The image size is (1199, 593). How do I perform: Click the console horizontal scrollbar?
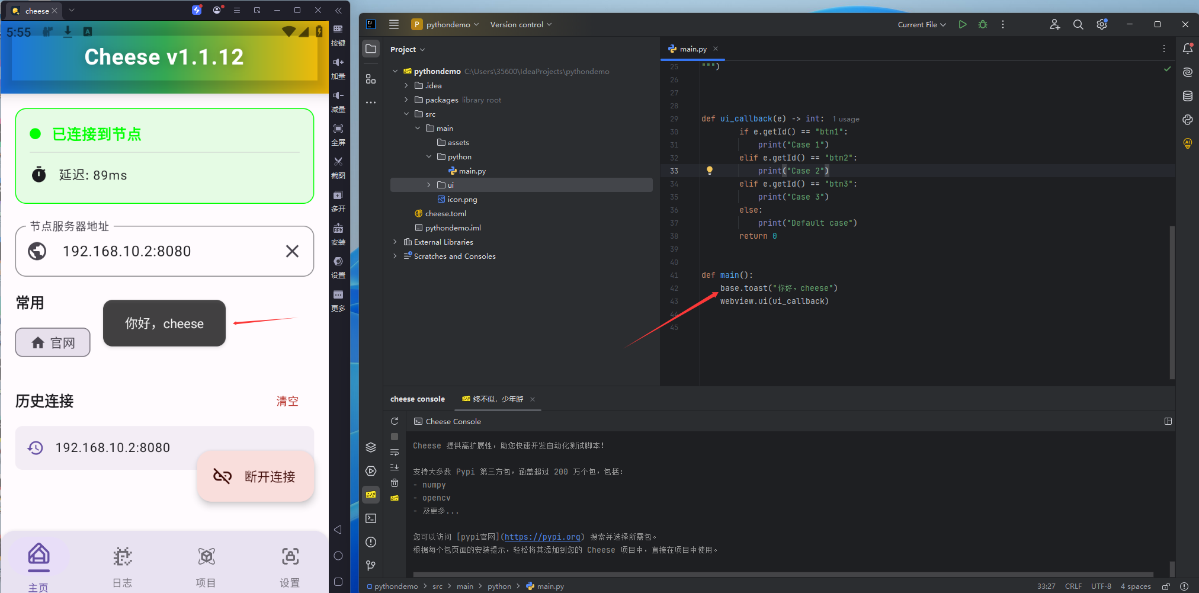click(783, 575)
